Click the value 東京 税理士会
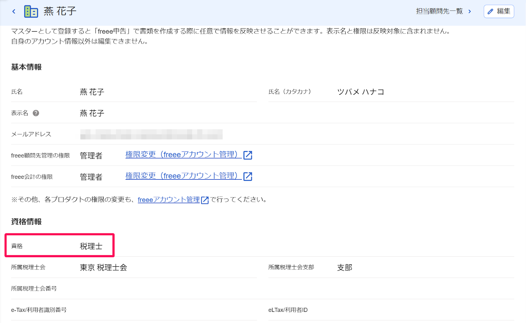 point(104,268)
